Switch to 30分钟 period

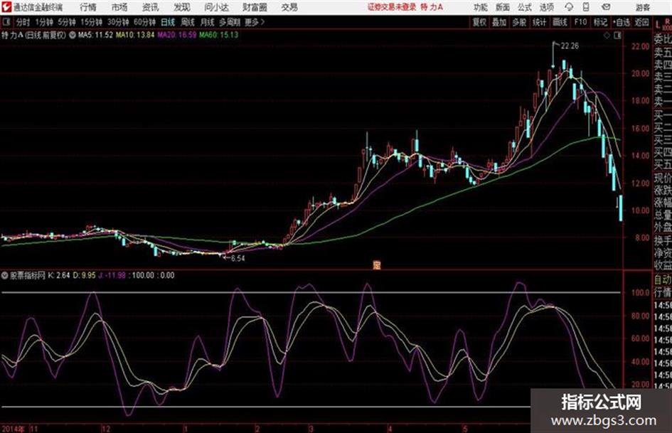[x=118, y=22]
